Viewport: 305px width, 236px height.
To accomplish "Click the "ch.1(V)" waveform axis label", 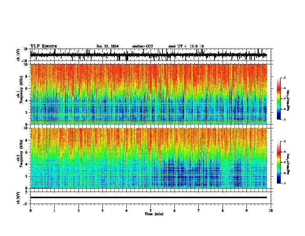I will coord(18,55).
